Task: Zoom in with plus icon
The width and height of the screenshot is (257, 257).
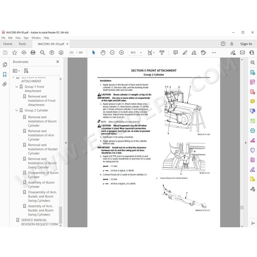Action: [x=122, y=53]
